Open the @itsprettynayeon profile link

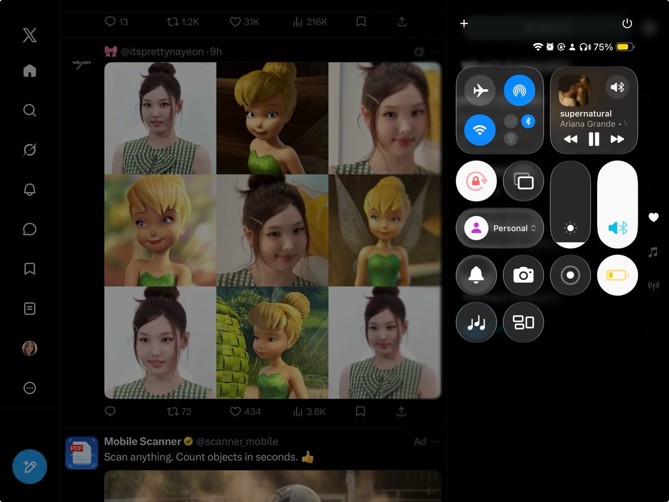pyautogui.click(x=162, y=51)
